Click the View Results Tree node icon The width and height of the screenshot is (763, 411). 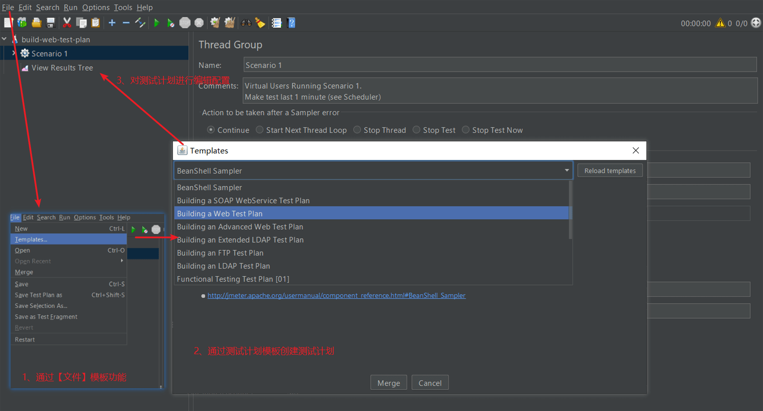click(x=25, y=67)
